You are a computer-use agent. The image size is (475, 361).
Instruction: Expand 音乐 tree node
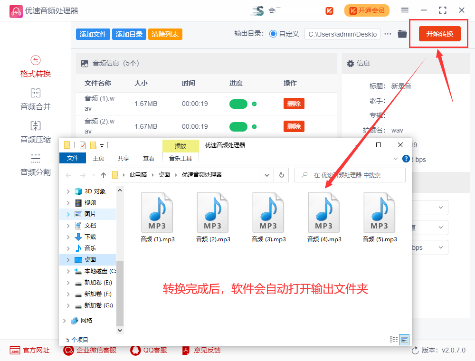coord(68,248)
